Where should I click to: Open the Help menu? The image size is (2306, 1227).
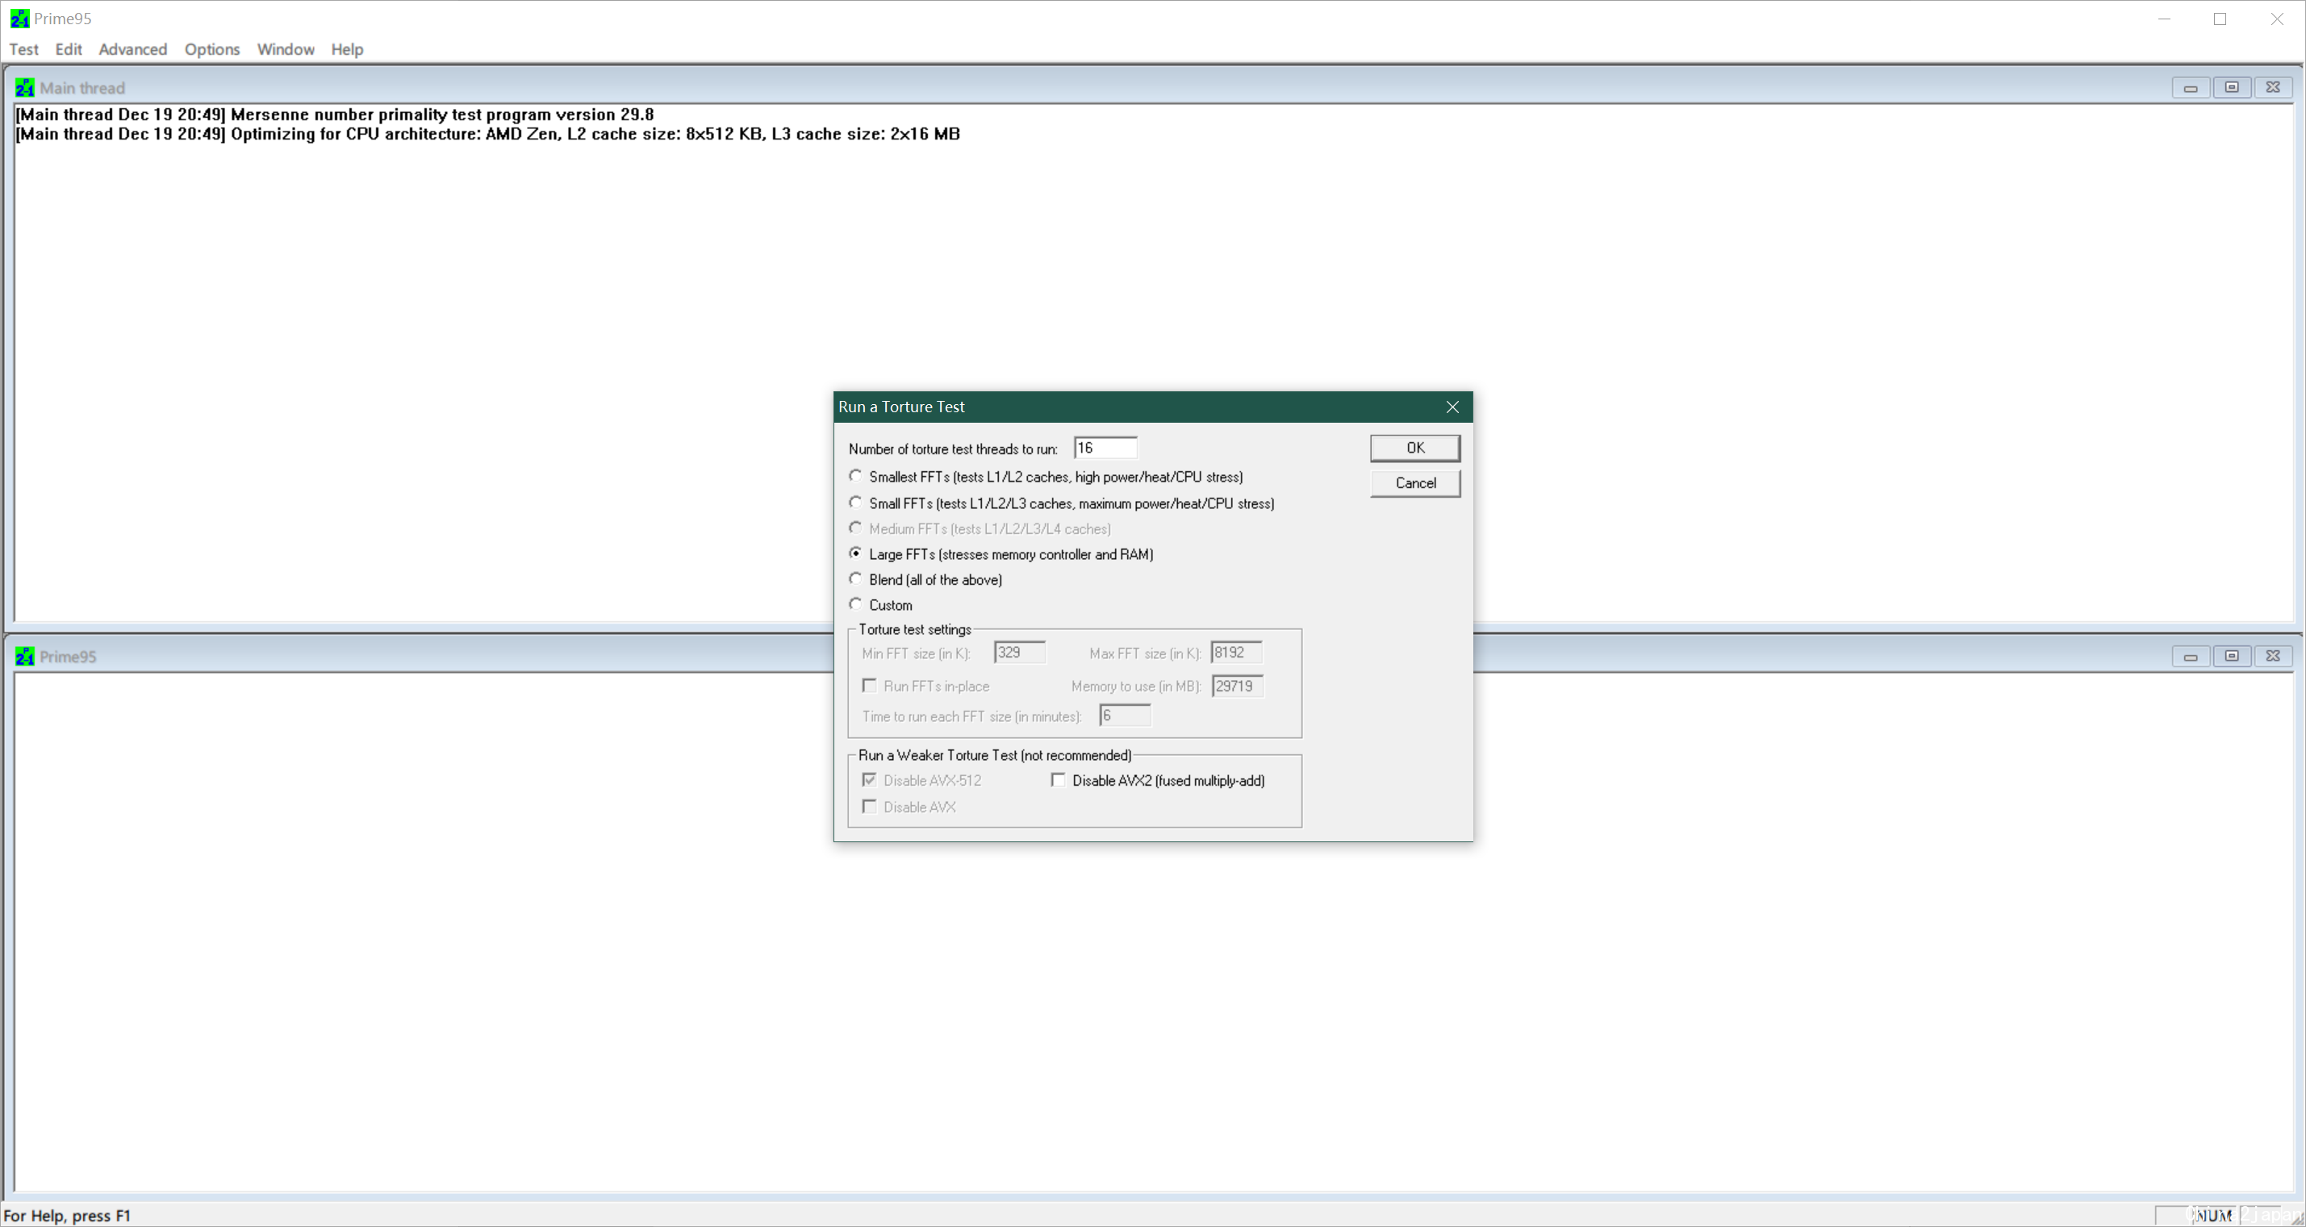point(347,49)
